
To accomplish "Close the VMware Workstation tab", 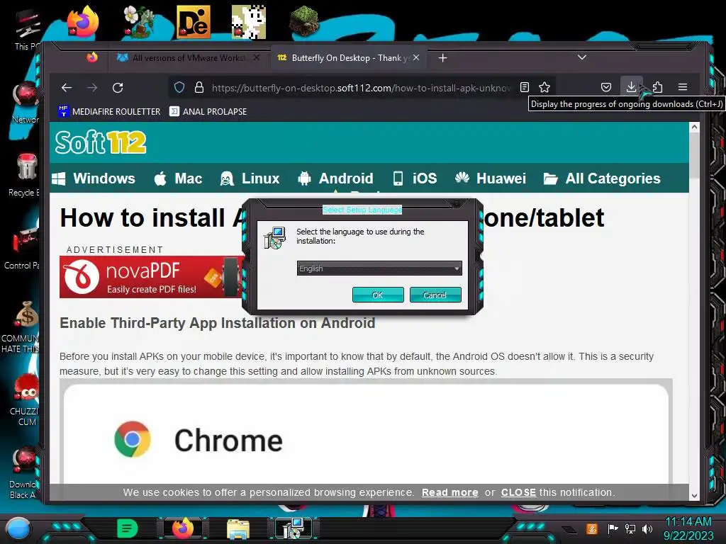I will click(x=257, y=57).
